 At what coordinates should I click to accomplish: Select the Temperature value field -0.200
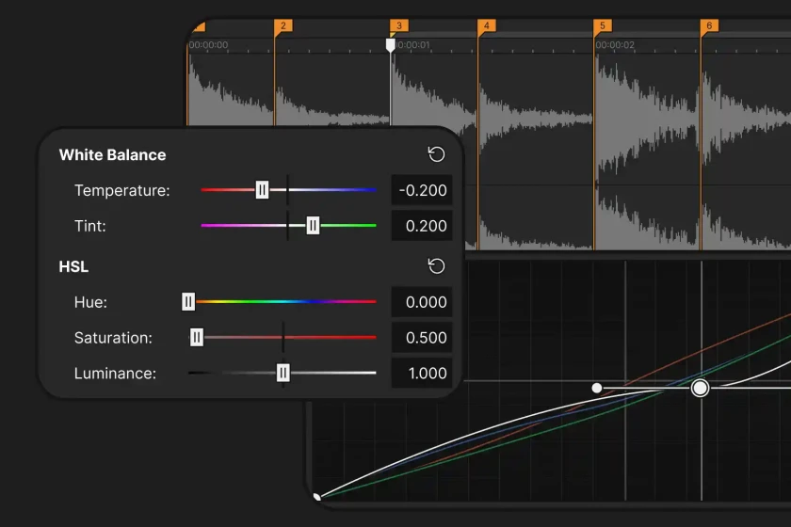coord(422,190)
